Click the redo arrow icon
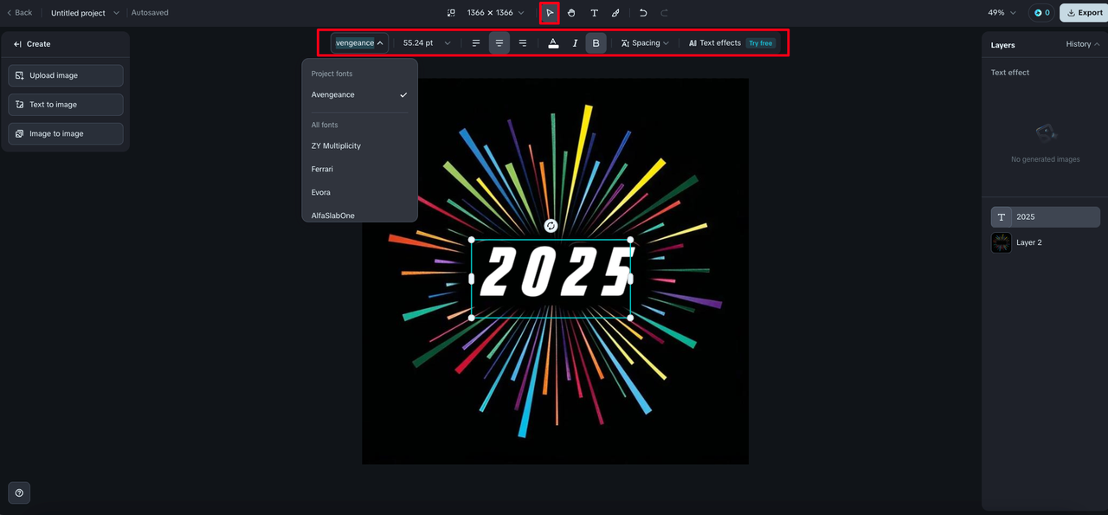1108x515 pixels. [665, 13]
